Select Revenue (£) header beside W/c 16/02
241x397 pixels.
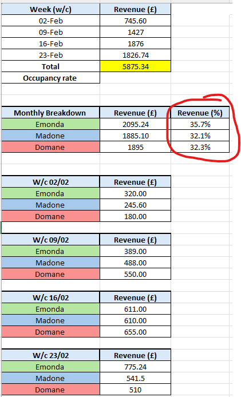(x=135, y=297)
